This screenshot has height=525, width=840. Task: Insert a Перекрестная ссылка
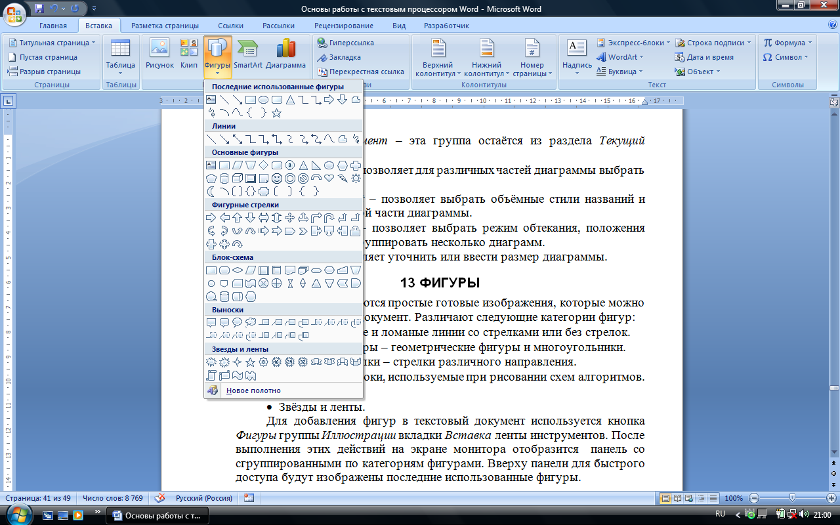coord(360,72)
